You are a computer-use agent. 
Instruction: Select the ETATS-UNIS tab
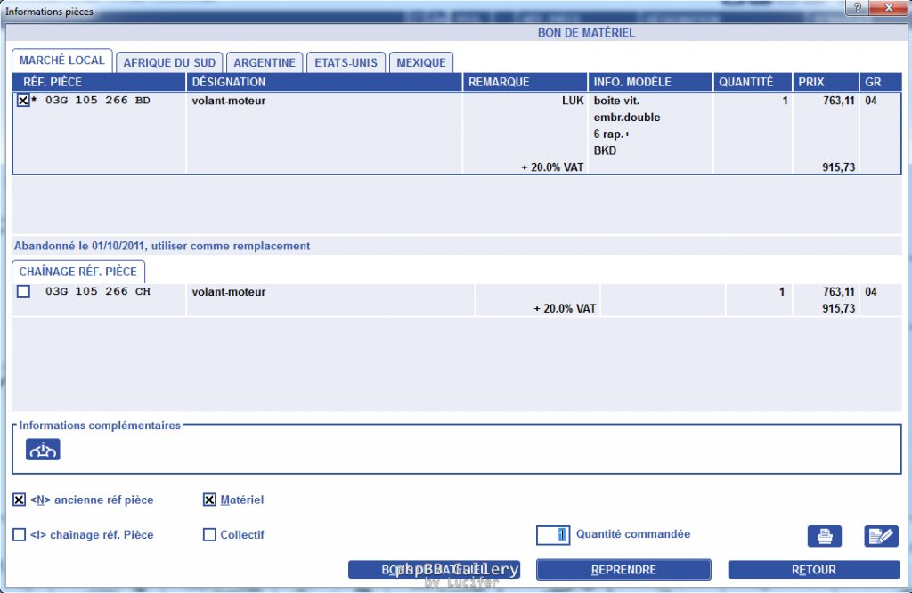346,62
